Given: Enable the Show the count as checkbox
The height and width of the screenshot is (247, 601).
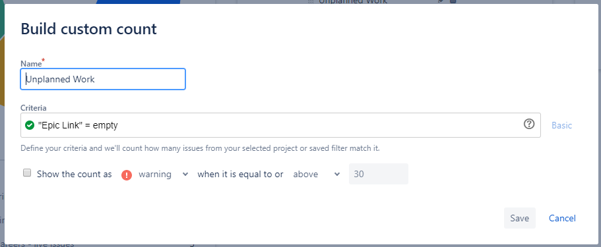Looking at the screenshot, I should [x=27, y=173].
